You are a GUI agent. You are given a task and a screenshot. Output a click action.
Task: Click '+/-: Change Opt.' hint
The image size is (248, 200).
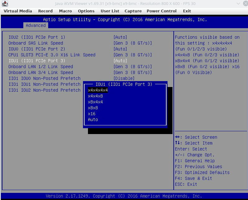click(195, 155)
